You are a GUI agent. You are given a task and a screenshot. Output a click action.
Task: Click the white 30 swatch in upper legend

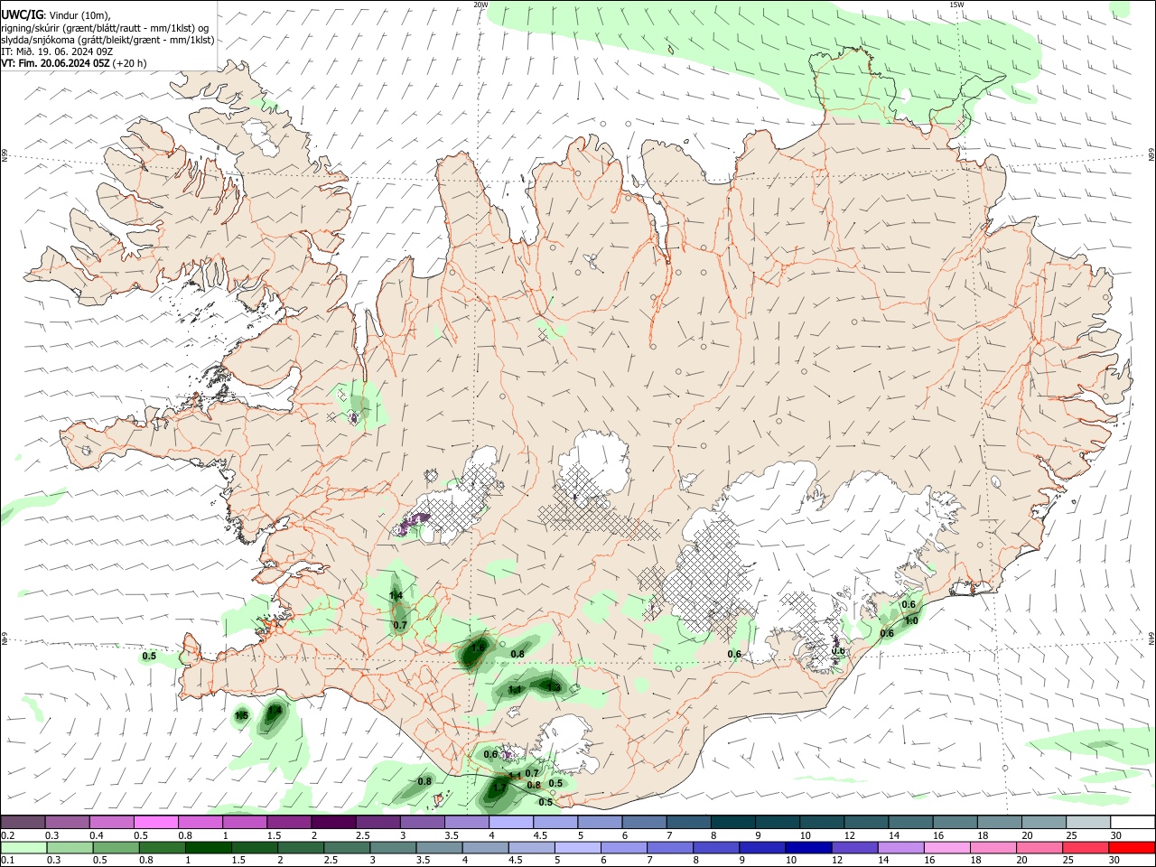[x=1131, y=822]
